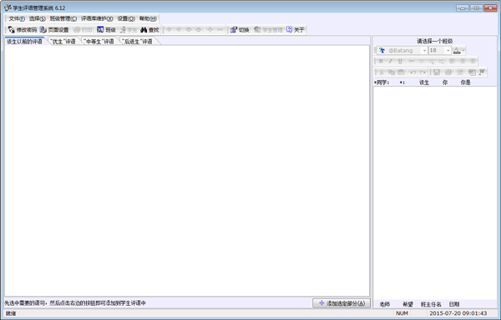The width and height of the screenshot is (501, 320).
Task: Click the greyed 打印 printer button
Action: (83, 30)
